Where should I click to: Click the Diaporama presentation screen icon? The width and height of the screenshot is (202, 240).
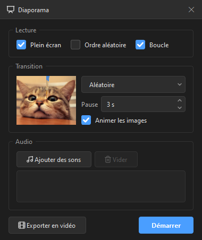pyautogui.click(x=11, y=10)
